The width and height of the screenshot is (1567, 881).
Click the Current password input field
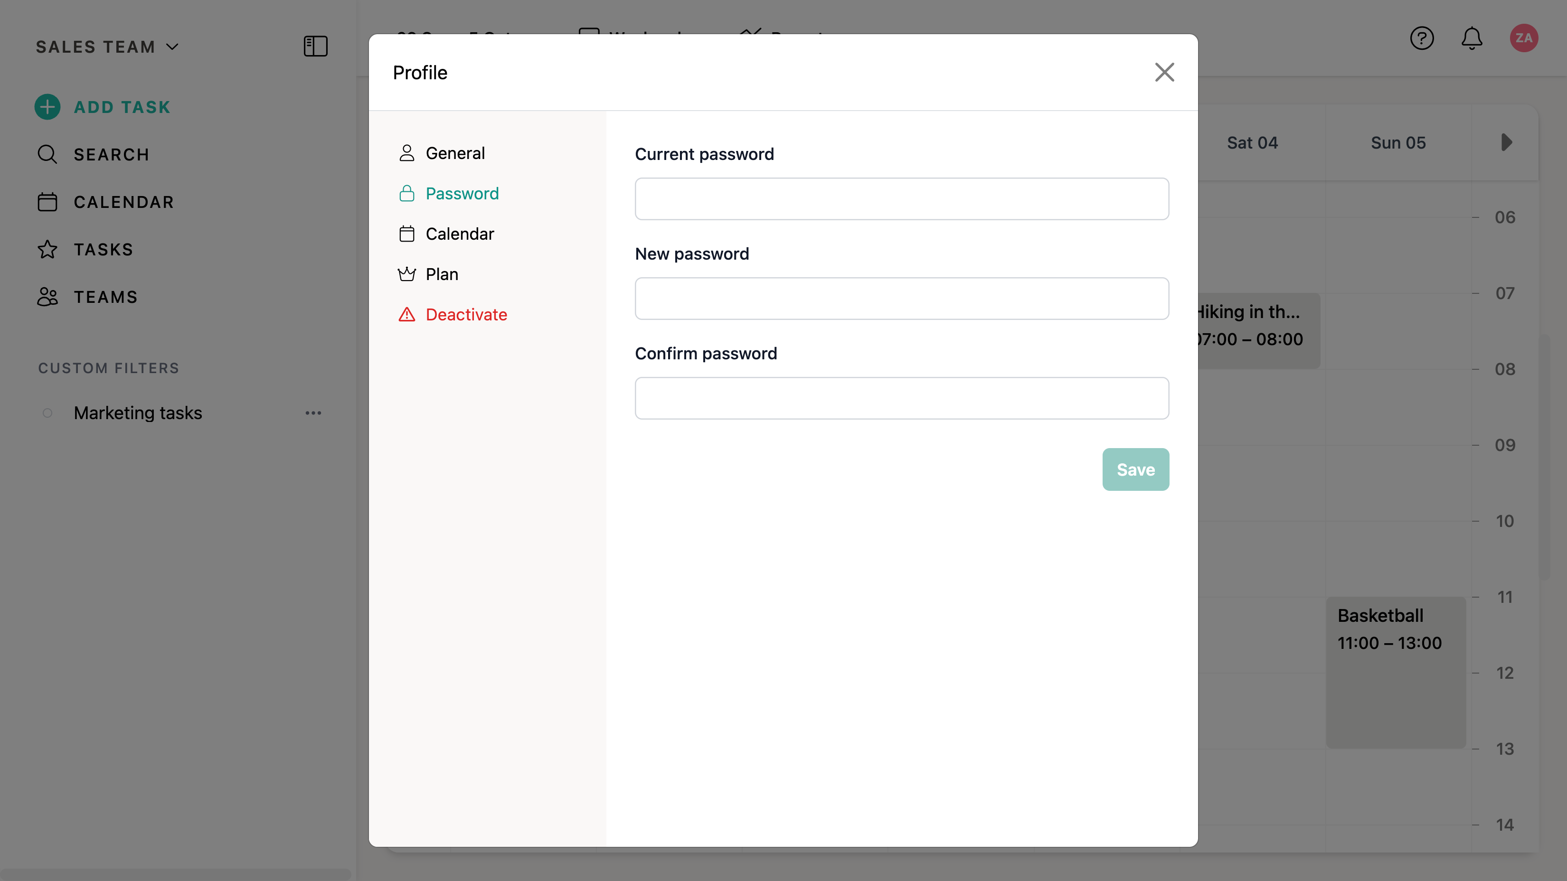[x=902, y=199]
